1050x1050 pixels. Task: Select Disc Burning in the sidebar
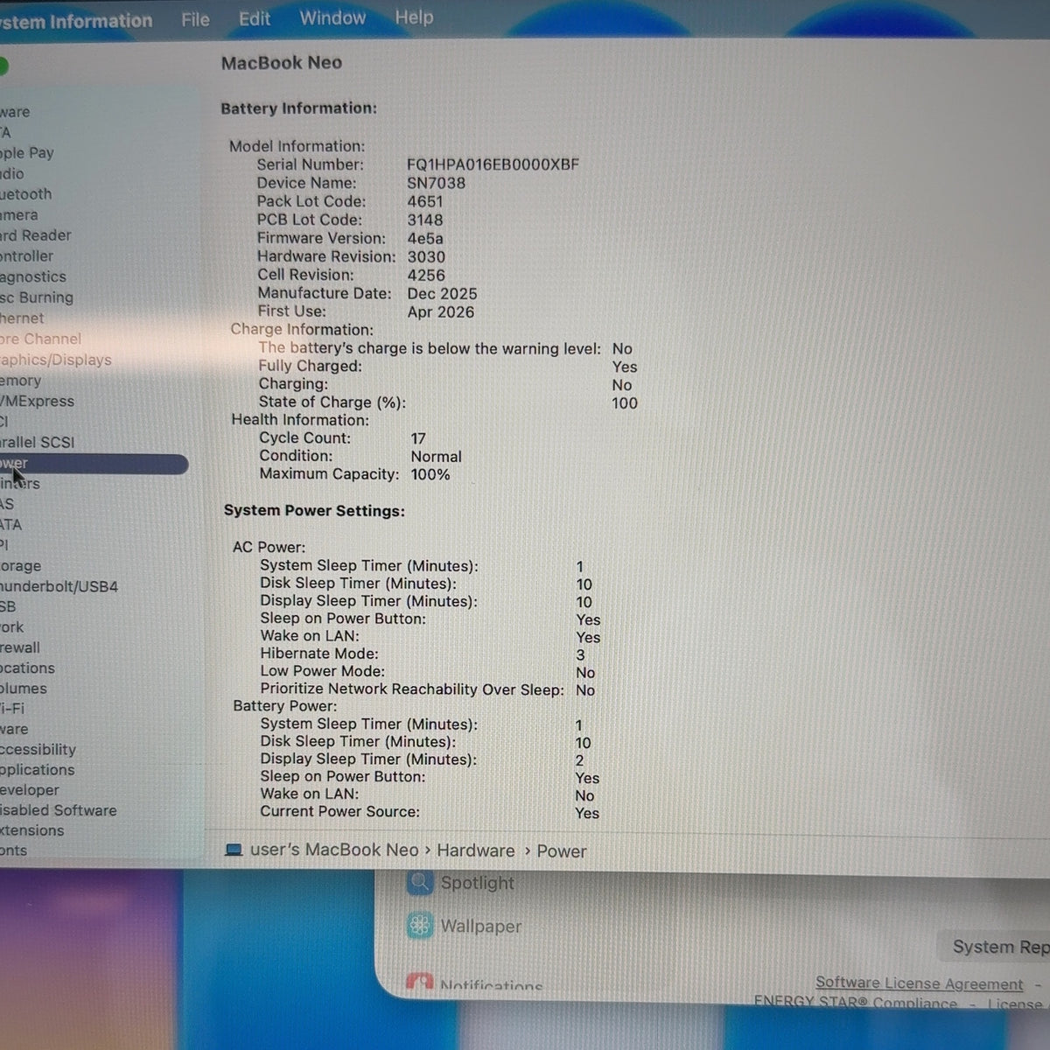37,297
